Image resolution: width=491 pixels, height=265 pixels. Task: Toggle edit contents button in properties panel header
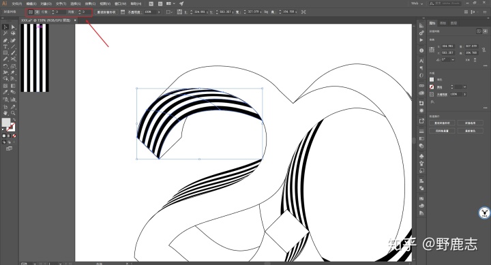pyautogui.click(x=485, y=31)
